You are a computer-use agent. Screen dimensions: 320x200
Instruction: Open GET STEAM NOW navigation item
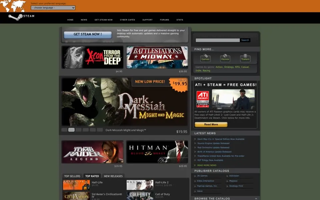[x=103, y=20]
